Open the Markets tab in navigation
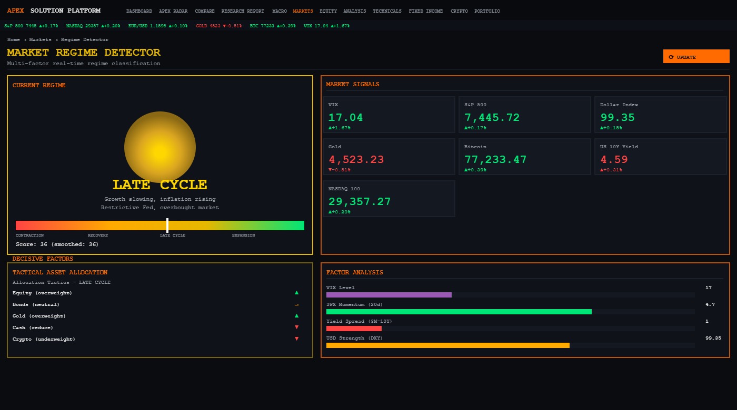This screenshot has width=737, height=410. coord(303,11)
